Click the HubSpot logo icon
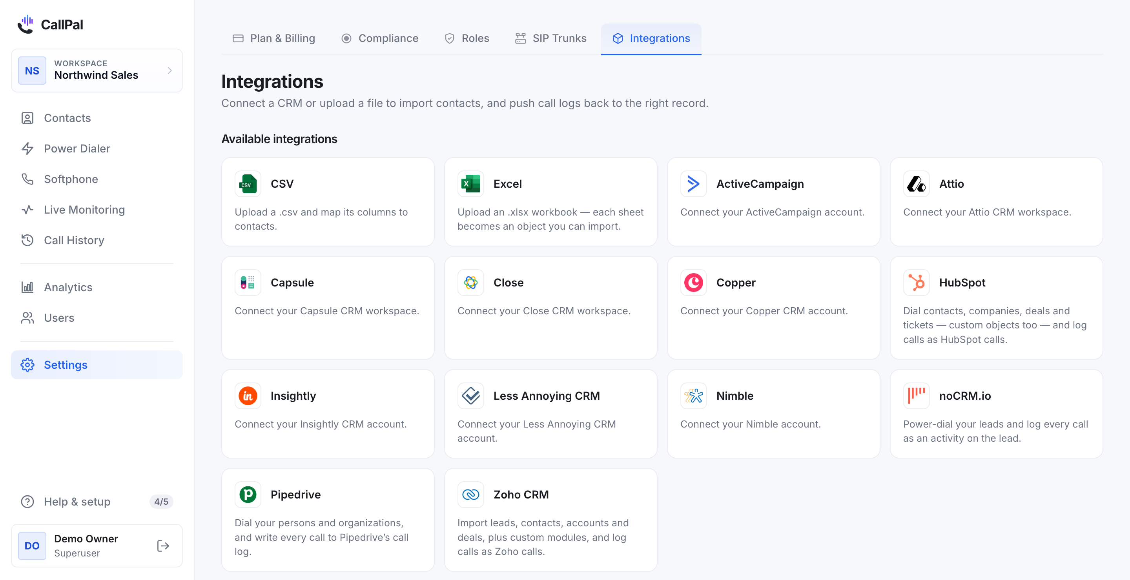This screenshot has width=1130, height=580. [x=917, y=283]
